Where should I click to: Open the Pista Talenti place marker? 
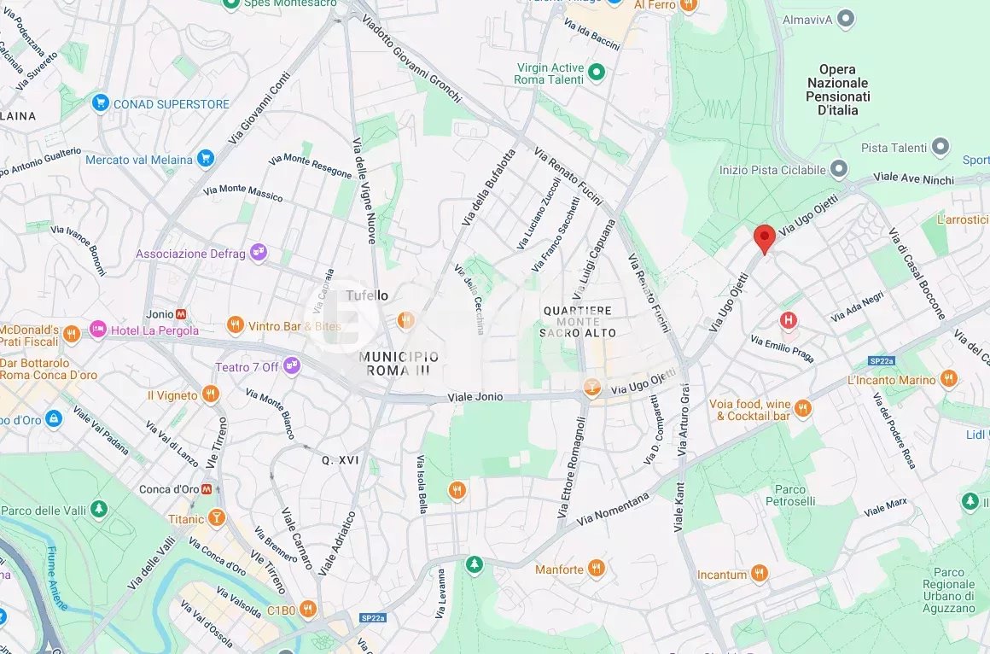[940, 147]
